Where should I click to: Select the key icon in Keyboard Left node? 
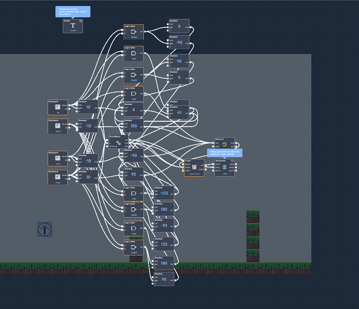click(x=58, y=158)
